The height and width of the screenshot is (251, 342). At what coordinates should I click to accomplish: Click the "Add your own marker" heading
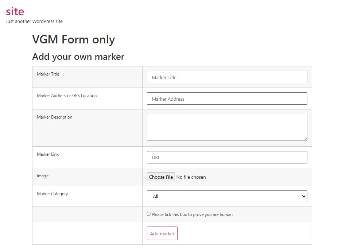pyautogui.click(x=78, y=57)
